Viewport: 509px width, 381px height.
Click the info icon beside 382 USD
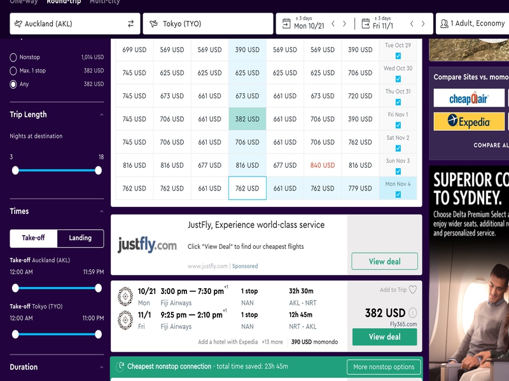(412, 312)
